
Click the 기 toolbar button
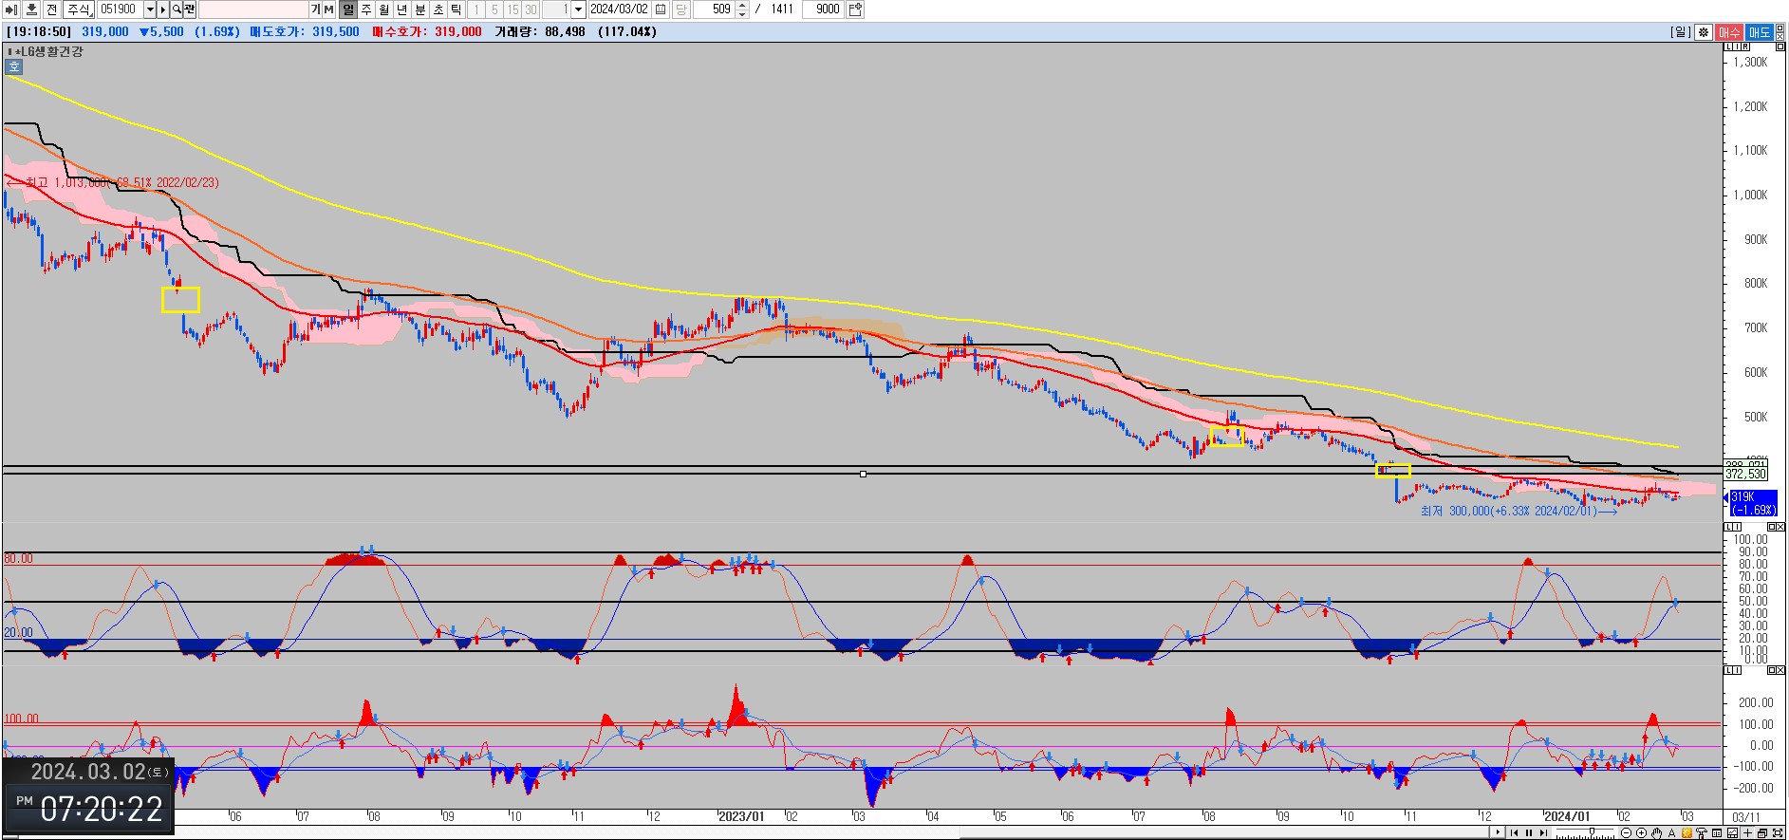315,9
